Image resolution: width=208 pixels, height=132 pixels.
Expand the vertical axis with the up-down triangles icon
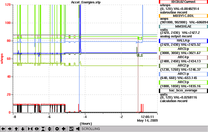tap(50, 129)
